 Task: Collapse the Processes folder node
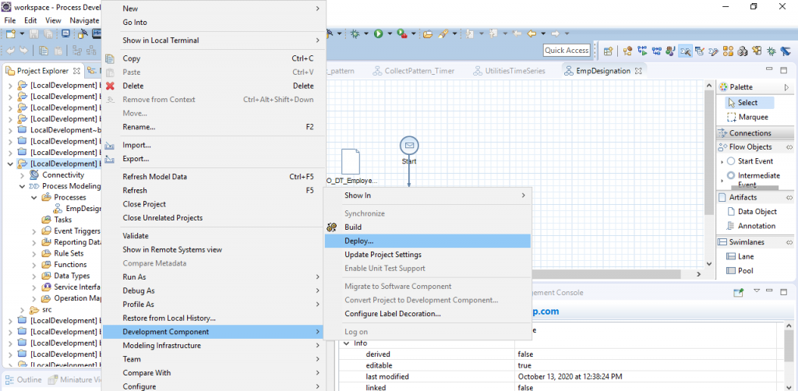pos(34,197)
